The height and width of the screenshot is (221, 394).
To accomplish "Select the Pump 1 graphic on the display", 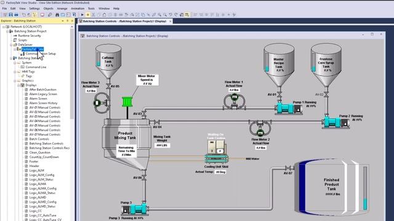I will [289, 109].
